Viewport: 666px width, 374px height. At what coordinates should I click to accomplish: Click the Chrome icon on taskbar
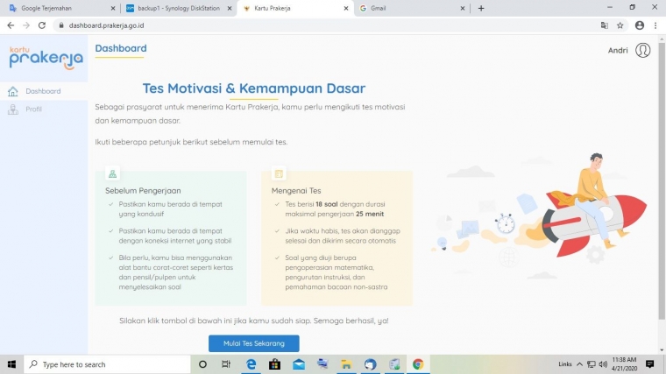pos(418,364)
